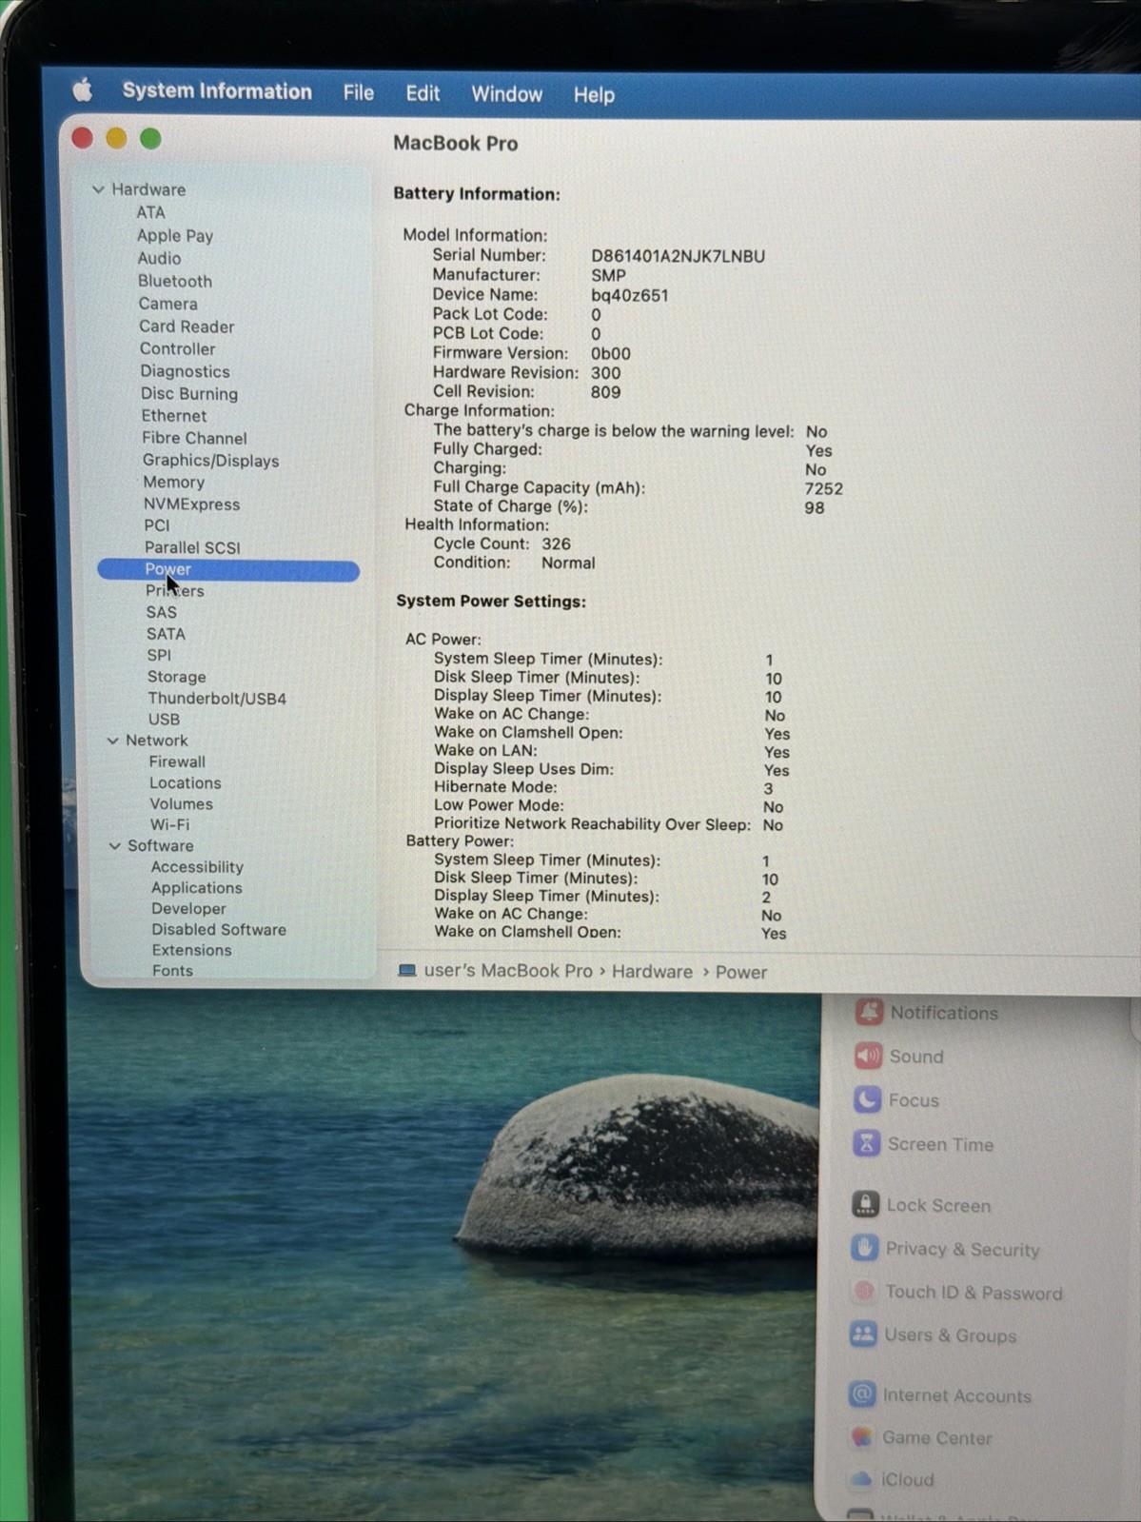Click the Notifications icon in System Settings
The height and width of the screenshot is (1522, 1141).
[868, 1012]
